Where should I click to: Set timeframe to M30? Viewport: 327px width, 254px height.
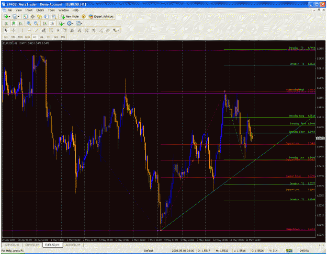(x=27, y=37)
